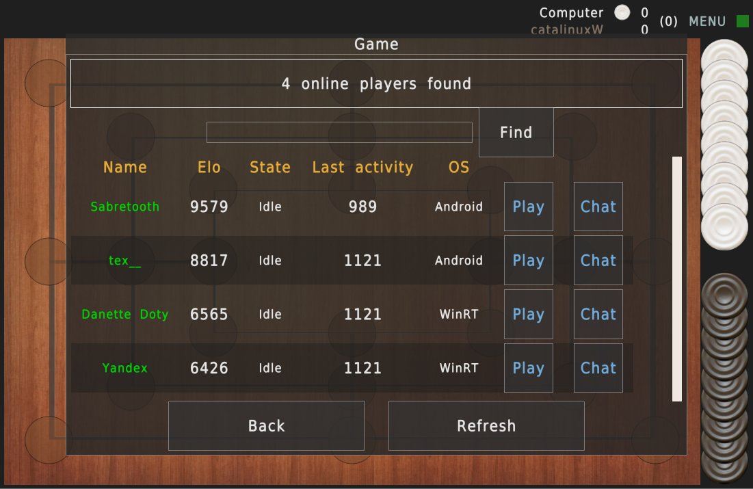Open chat with tex__

[598, 261]
